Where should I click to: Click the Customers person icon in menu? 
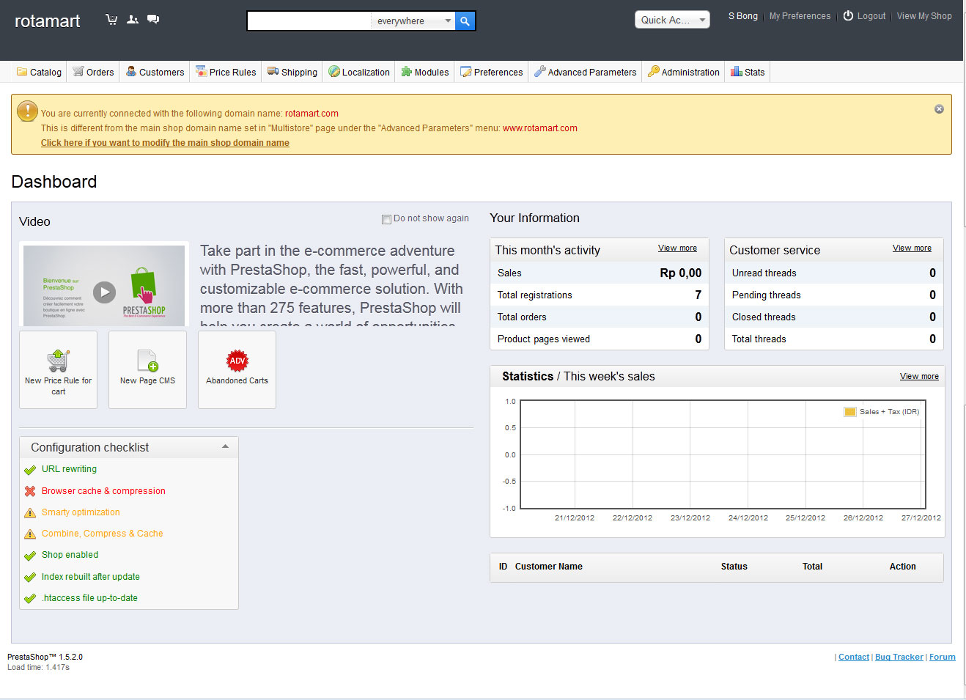pyautogui.click(x=131, y=72)
